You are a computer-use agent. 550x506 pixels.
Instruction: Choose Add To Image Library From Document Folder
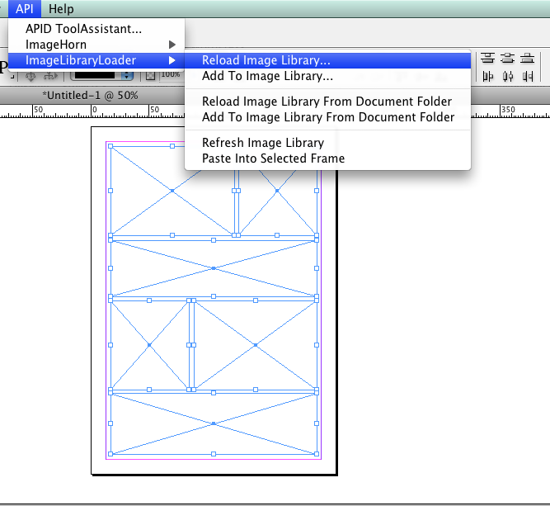click(328, 117)
